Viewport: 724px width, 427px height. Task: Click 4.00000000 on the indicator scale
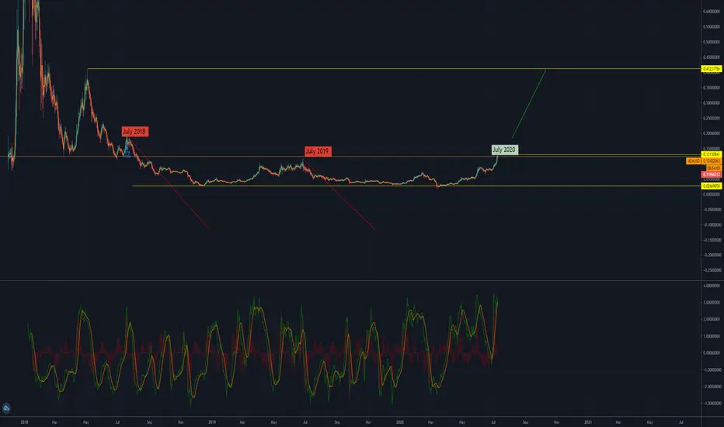(712, 286)
